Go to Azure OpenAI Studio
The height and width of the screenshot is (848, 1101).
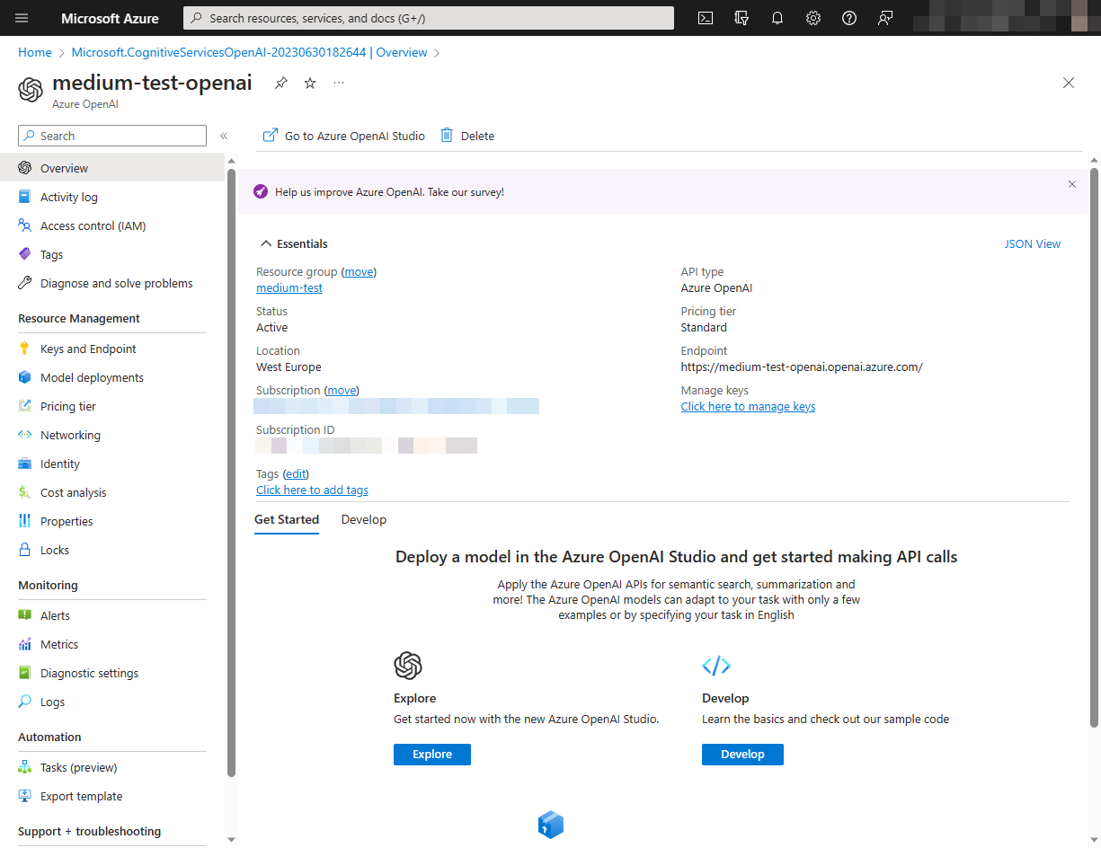coord(344,136)
